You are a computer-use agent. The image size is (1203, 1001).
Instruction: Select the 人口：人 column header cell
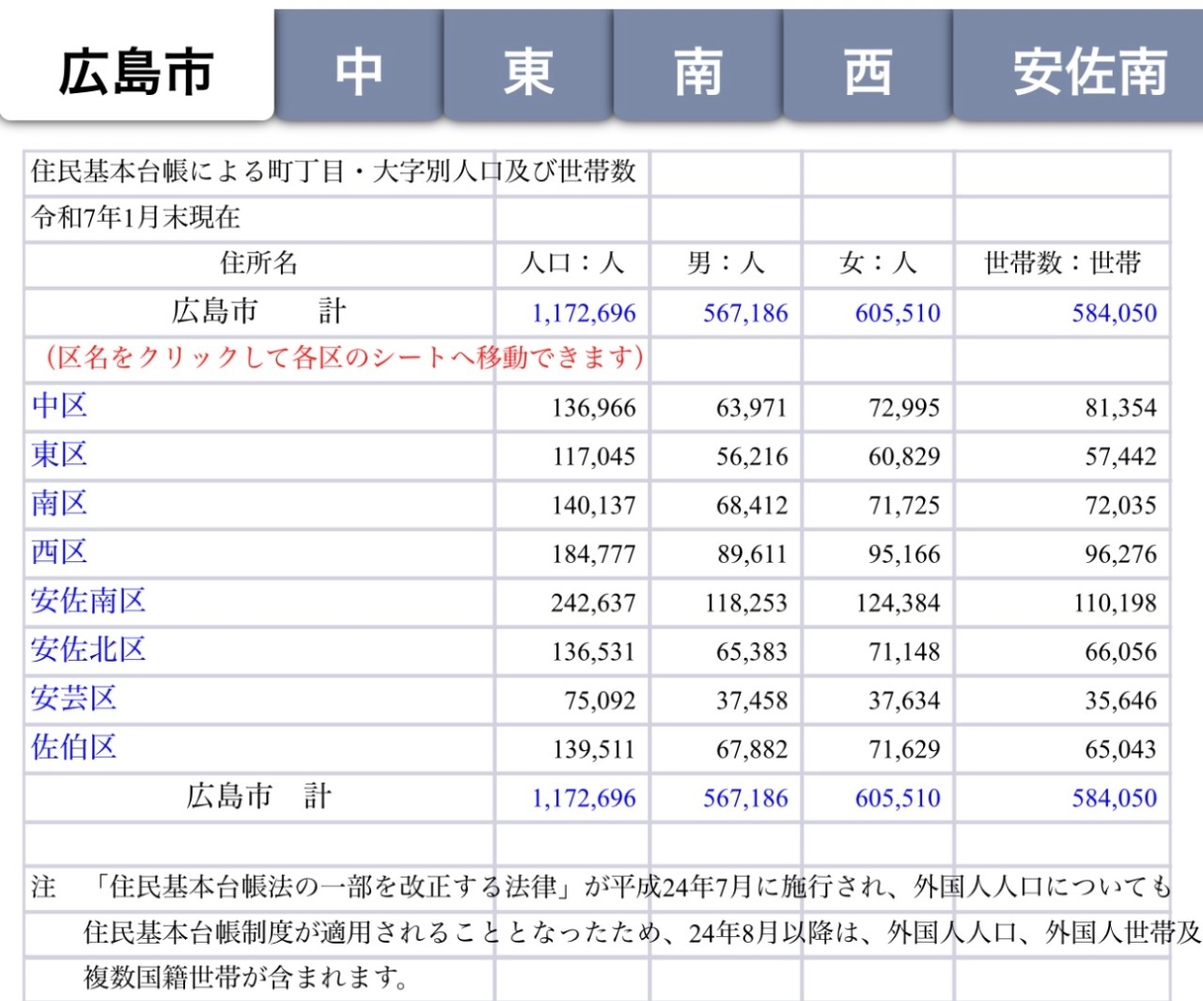tap(572, 264)
